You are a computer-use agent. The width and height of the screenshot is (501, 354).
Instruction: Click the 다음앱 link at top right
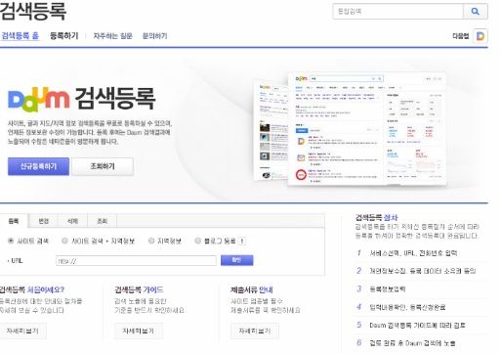pyautogui.click(x=460, y=36)
